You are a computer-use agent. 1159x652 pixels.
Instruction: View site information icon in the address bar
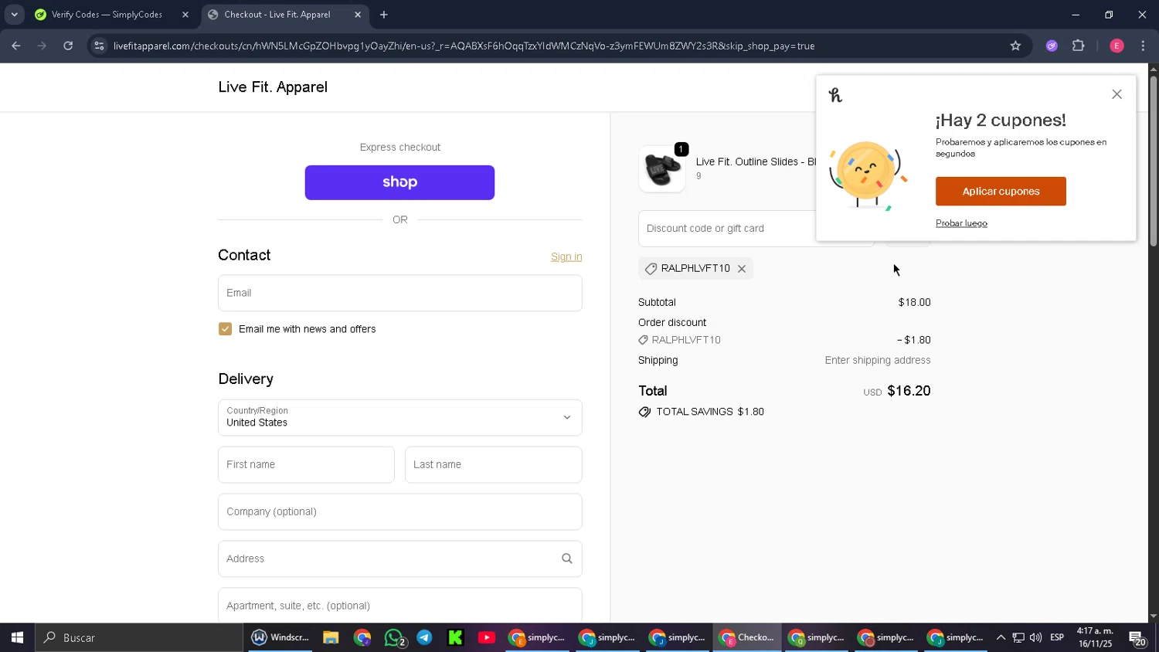[x=99, y=46]
